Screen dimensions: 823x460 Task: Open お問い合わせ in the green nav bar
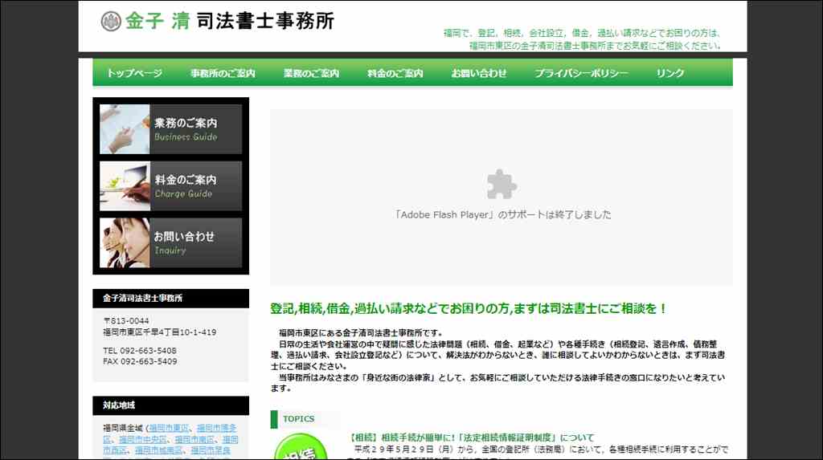tap(479, 73)
